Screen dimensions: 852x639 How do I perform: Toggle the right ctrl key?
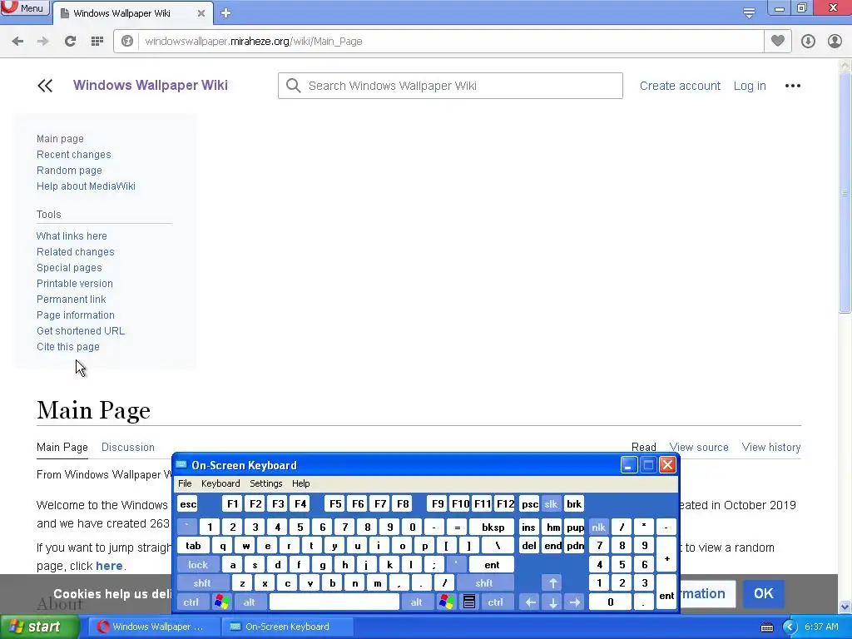click(x=495, y=602)
